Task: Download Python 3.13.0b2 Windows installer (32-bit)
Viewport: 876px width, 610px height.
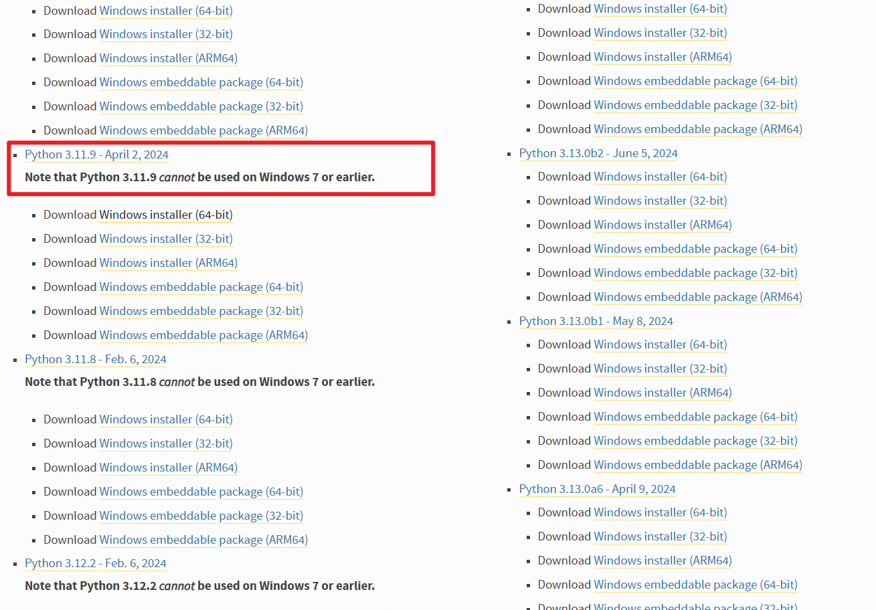Action: [x=661, y=201]
